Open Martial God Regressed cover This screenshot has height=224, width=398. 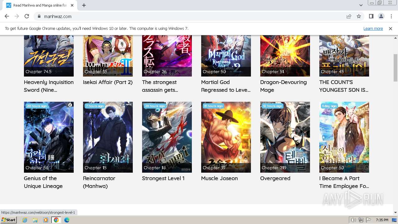[x=226, y=56]
